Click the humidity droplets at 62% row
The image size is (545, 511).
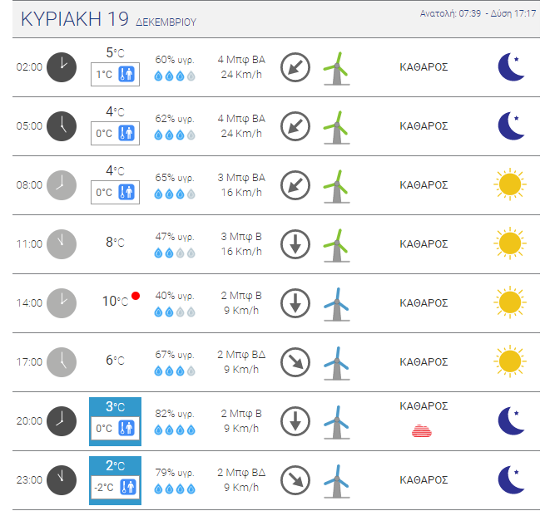click(175, 135)
